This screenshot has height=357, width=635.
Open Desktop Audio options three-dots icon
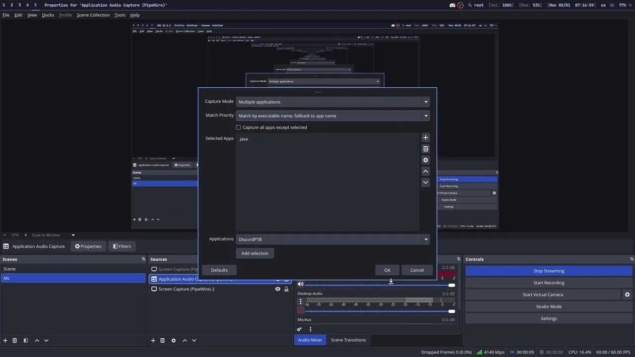click(300, 301)
